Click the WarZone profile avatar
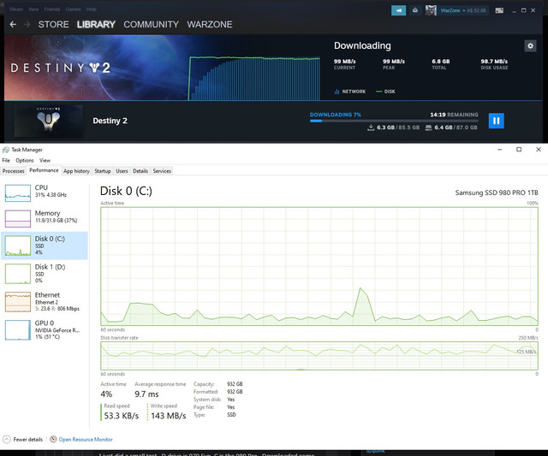 (x=431, y=10)
